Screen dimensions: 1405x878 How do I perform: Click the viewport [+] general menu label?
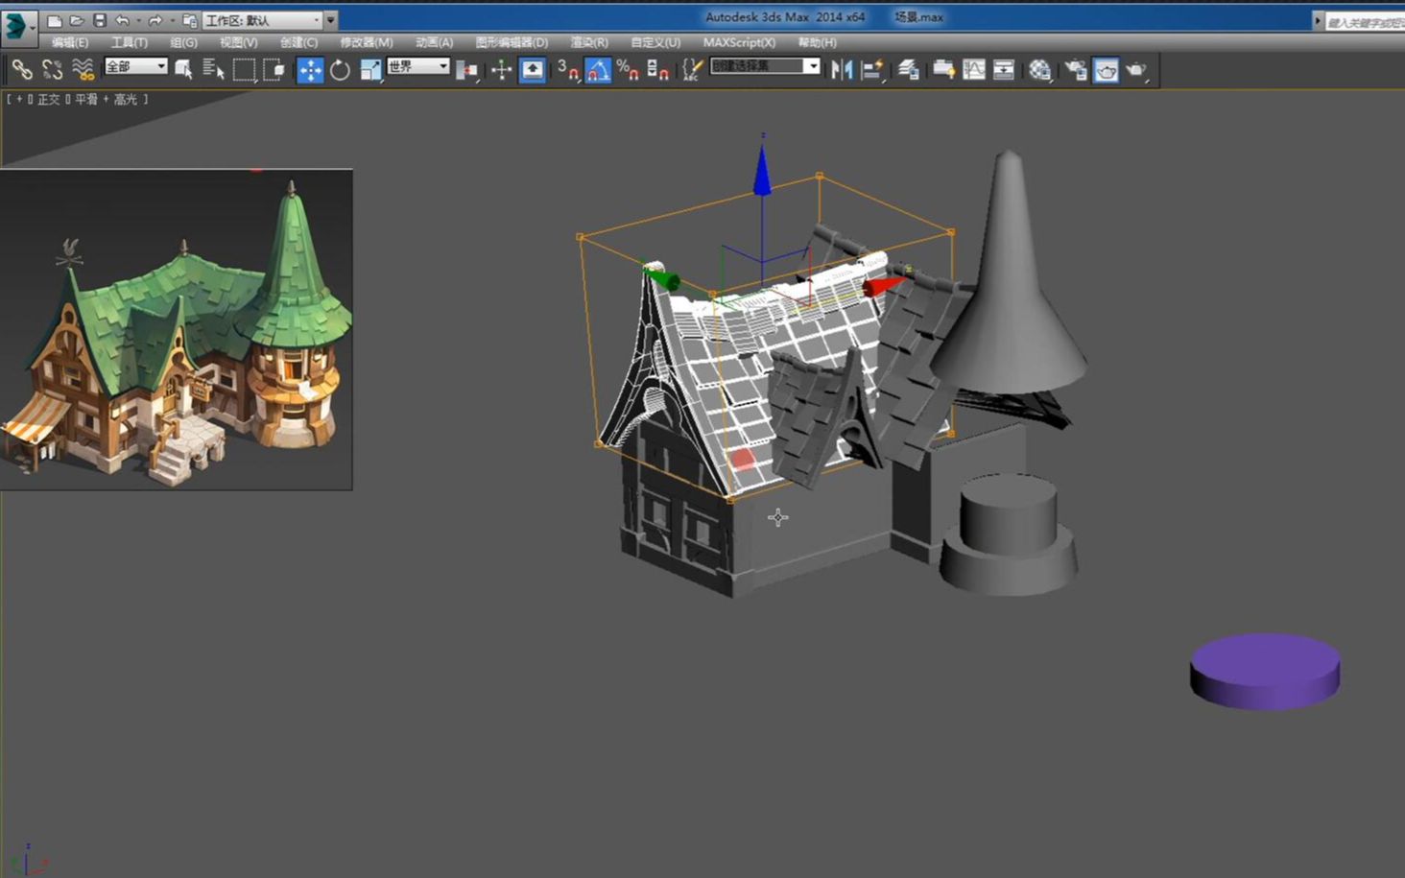(x=18, y=99)
